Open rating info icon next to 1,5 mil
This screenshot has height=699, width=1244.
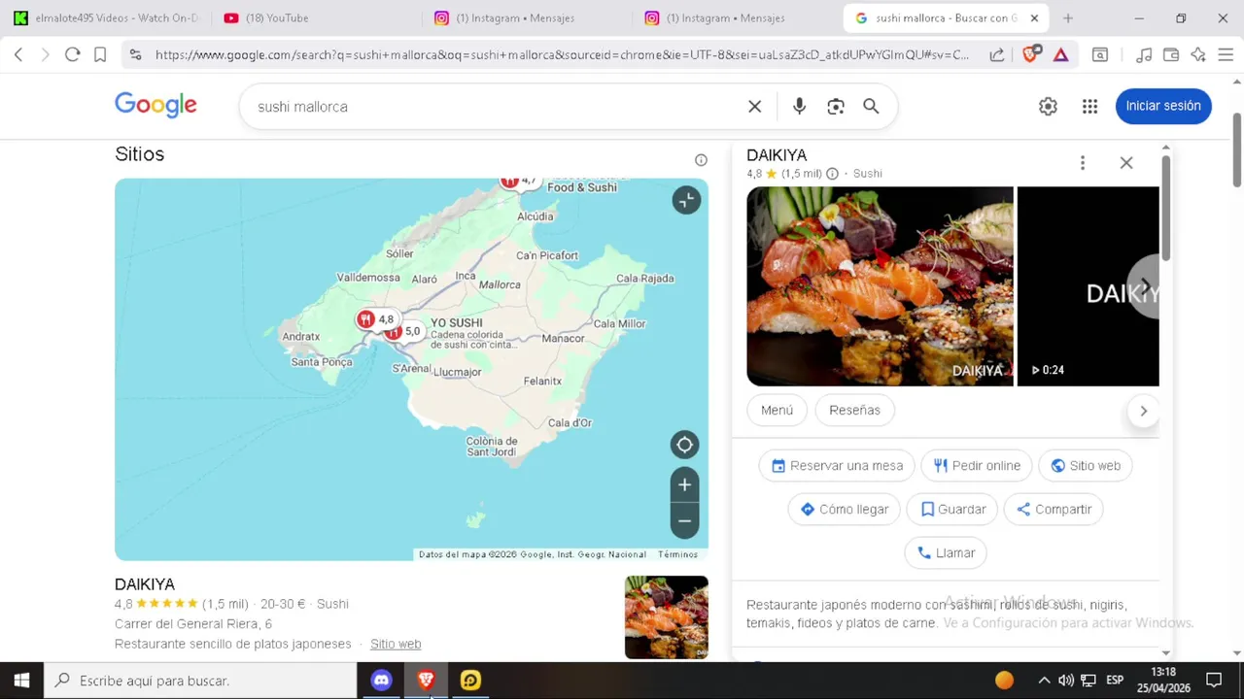(832, 174)
